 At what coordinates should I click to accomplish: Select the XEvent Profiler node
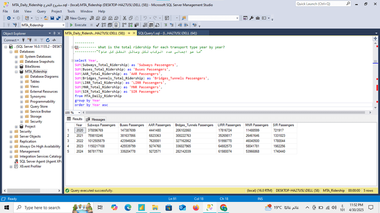pyautogui.click(x=30, y=167)
